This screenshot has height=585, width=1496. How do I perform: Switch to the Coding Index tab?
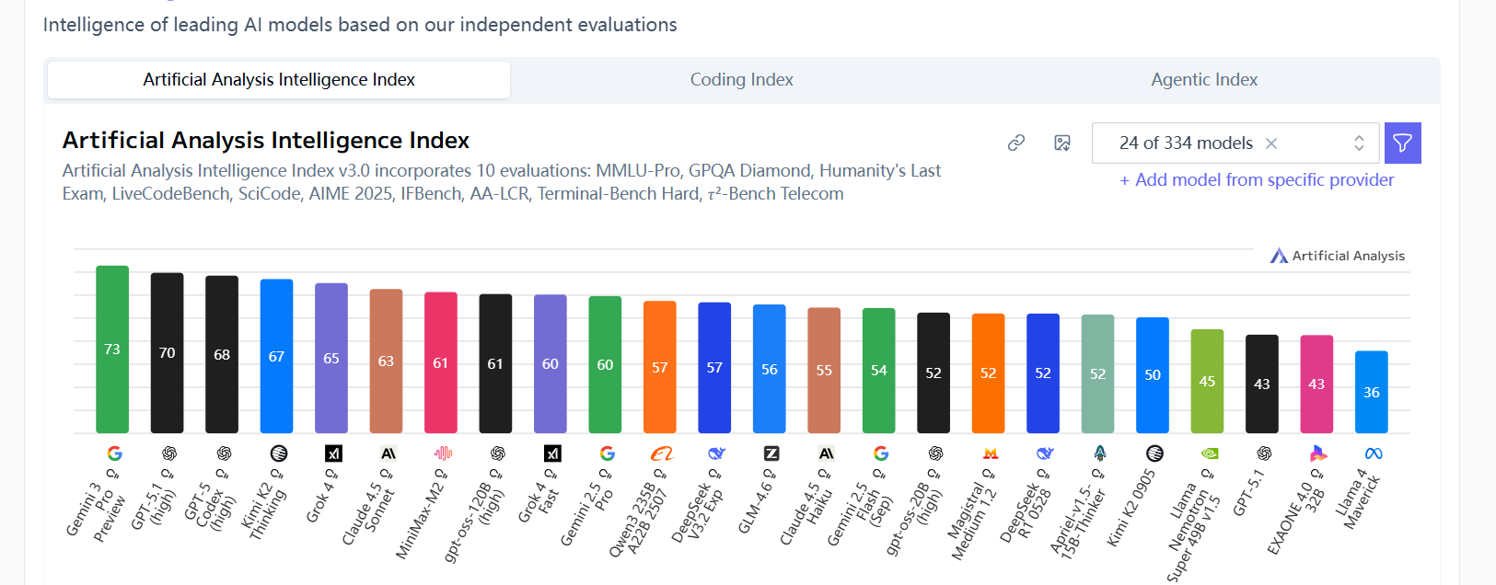(x=742, y=80)
